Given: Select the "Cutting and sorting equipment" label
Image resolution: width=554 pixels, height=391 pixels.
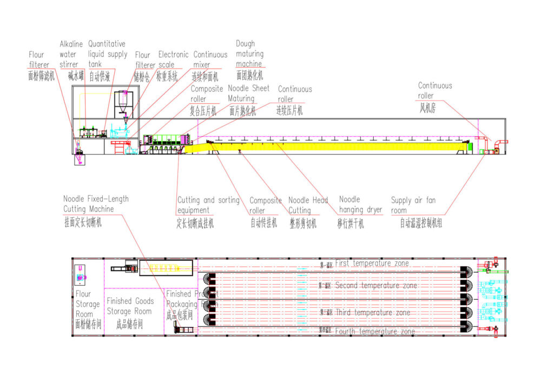Looking at the screenshot, I should click(x=208, y=205).
